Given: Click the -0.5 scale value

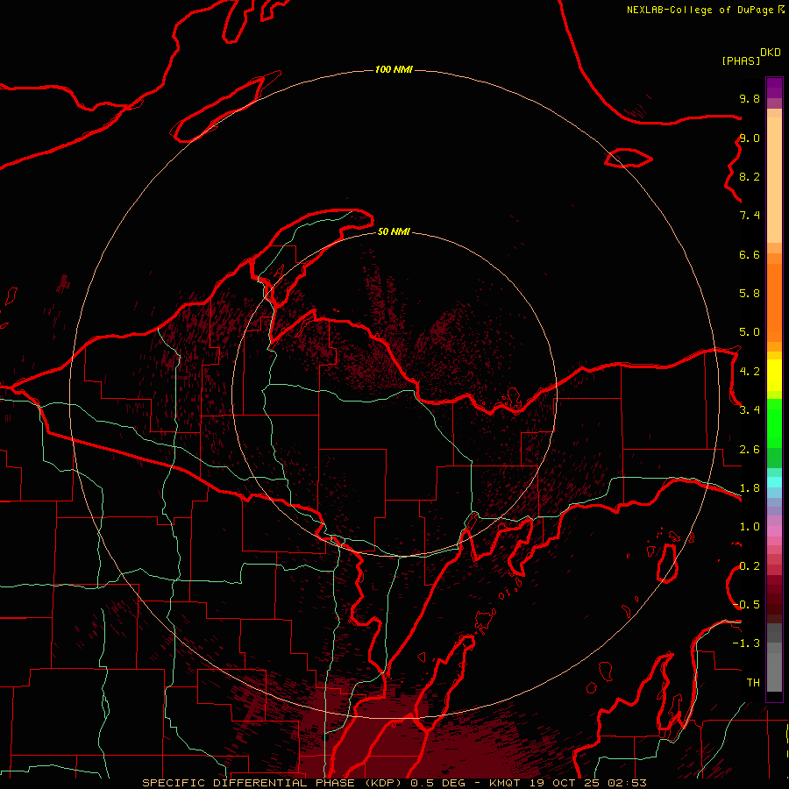Looking at the screenshot, I should (746, 605).
